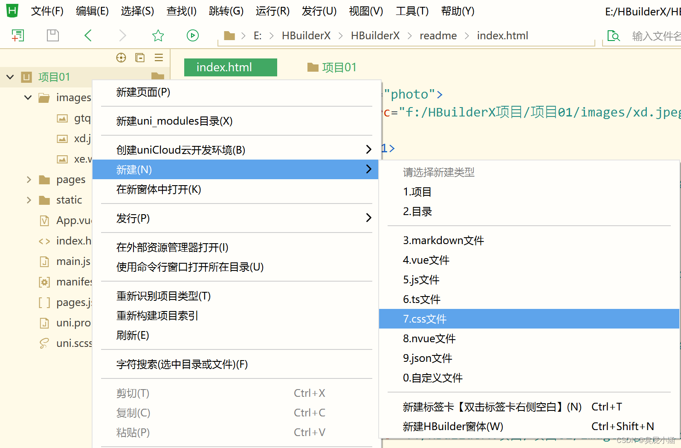Screen dimensions: 681x448
Task: Select 刷新(E) in context menu
Action: (235, 335)
